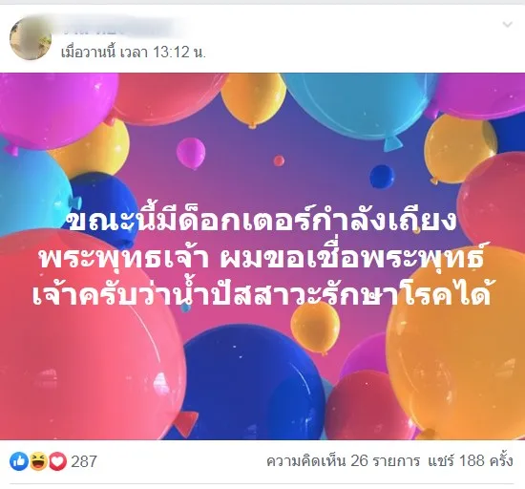Open the poster's round profile picture
This screenshot has width=525, height=489.
click(31, 38)
